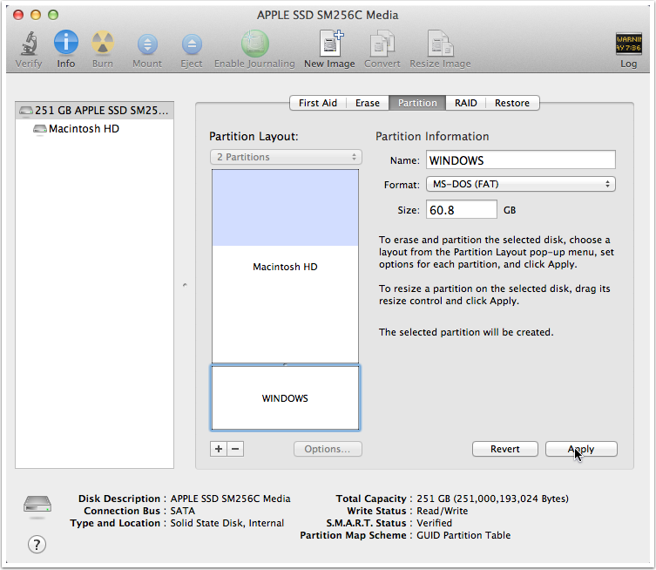
Task: Switch to the Erase tab
Action: click(x=368, y=103)
